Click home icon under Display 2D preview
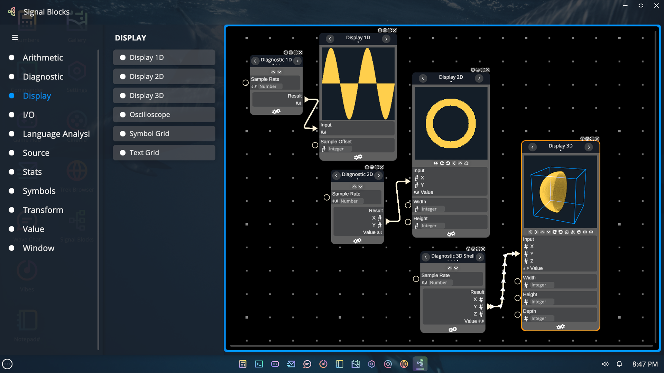 point(466,163)
